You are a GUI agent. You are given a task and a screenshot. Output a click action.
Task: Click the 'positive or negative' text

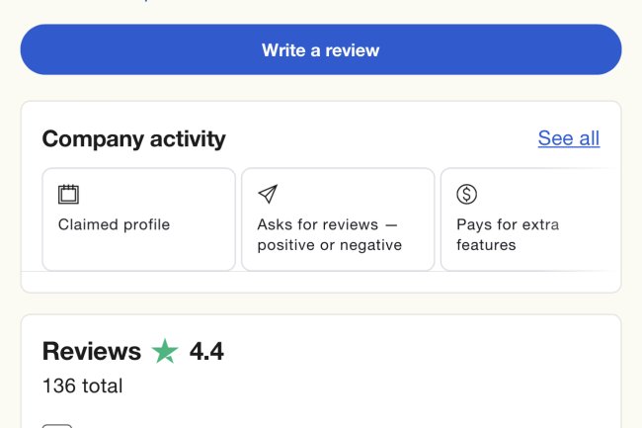tap(329, 245)
